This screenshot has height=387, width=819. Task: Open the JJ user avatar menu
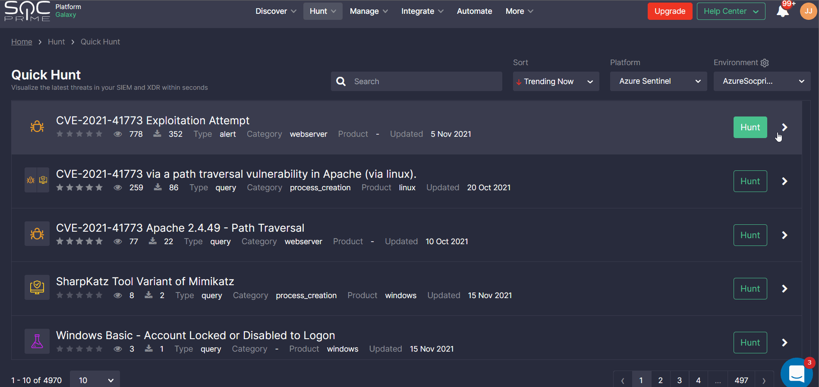[808, 11]
